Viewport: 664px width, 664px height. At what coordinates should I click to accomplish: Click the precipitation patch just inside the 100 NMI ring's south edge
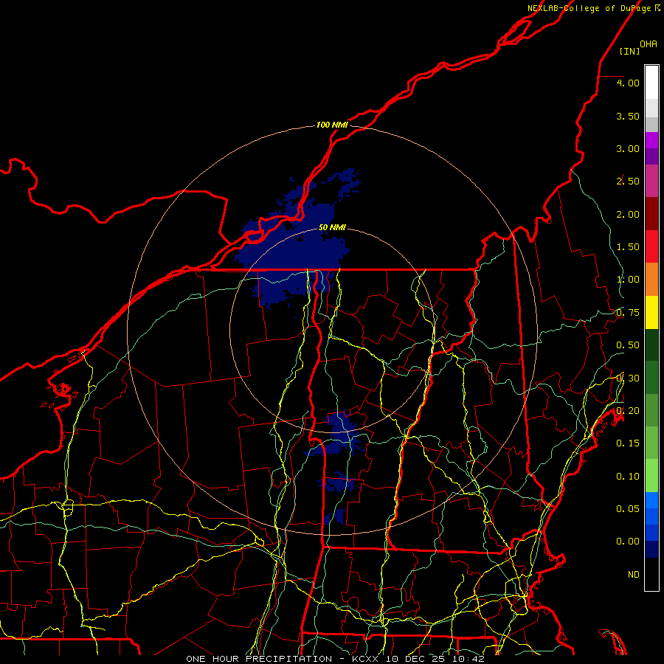pos(336,516)
